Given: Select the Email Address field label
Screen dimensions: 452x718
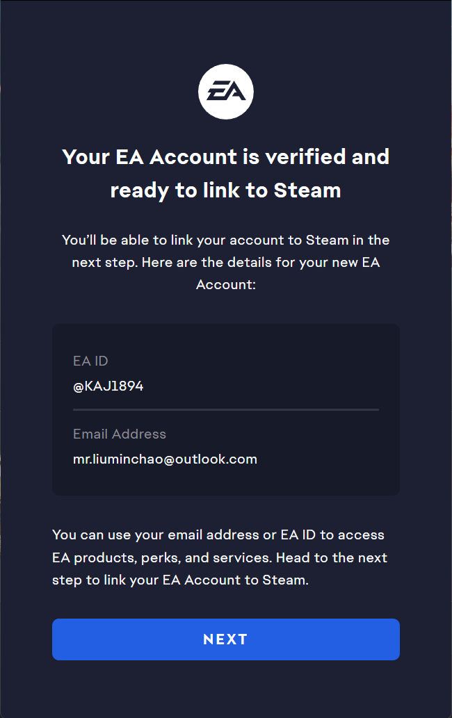Looking at the screenshot, I should pyautogui.click(x=120, y=434).
